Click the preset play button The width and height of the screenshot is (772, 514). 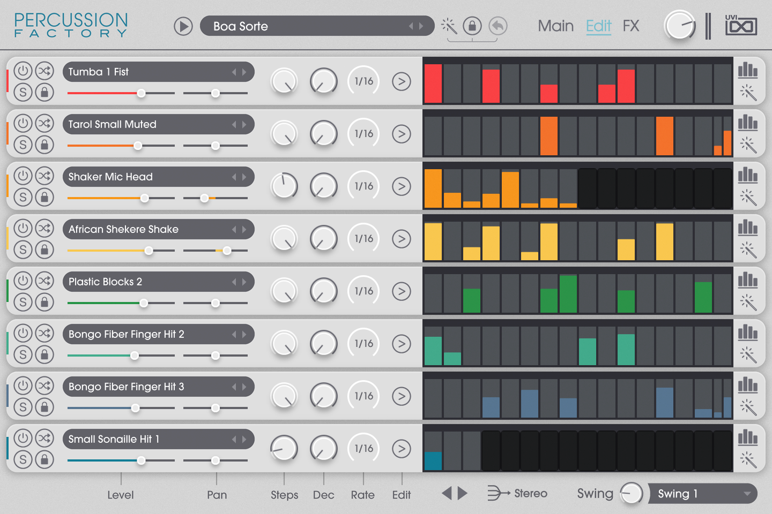pyautogui.click(x=183, y=26)
